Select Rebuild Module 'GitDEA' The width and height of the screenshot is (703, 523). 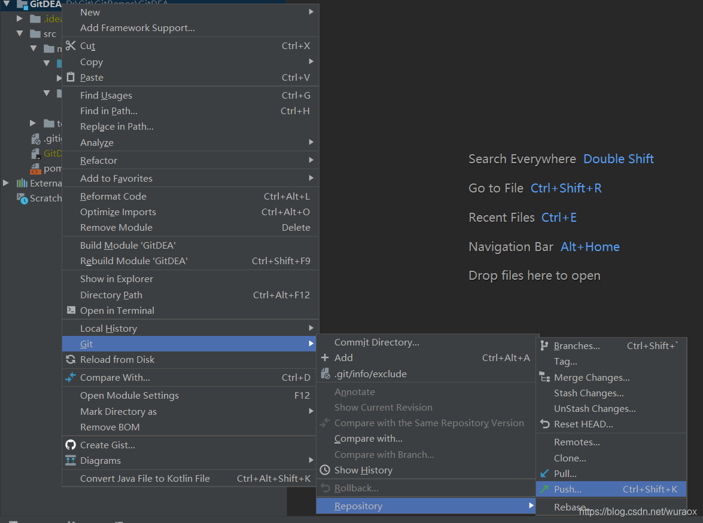pos(190,261)
